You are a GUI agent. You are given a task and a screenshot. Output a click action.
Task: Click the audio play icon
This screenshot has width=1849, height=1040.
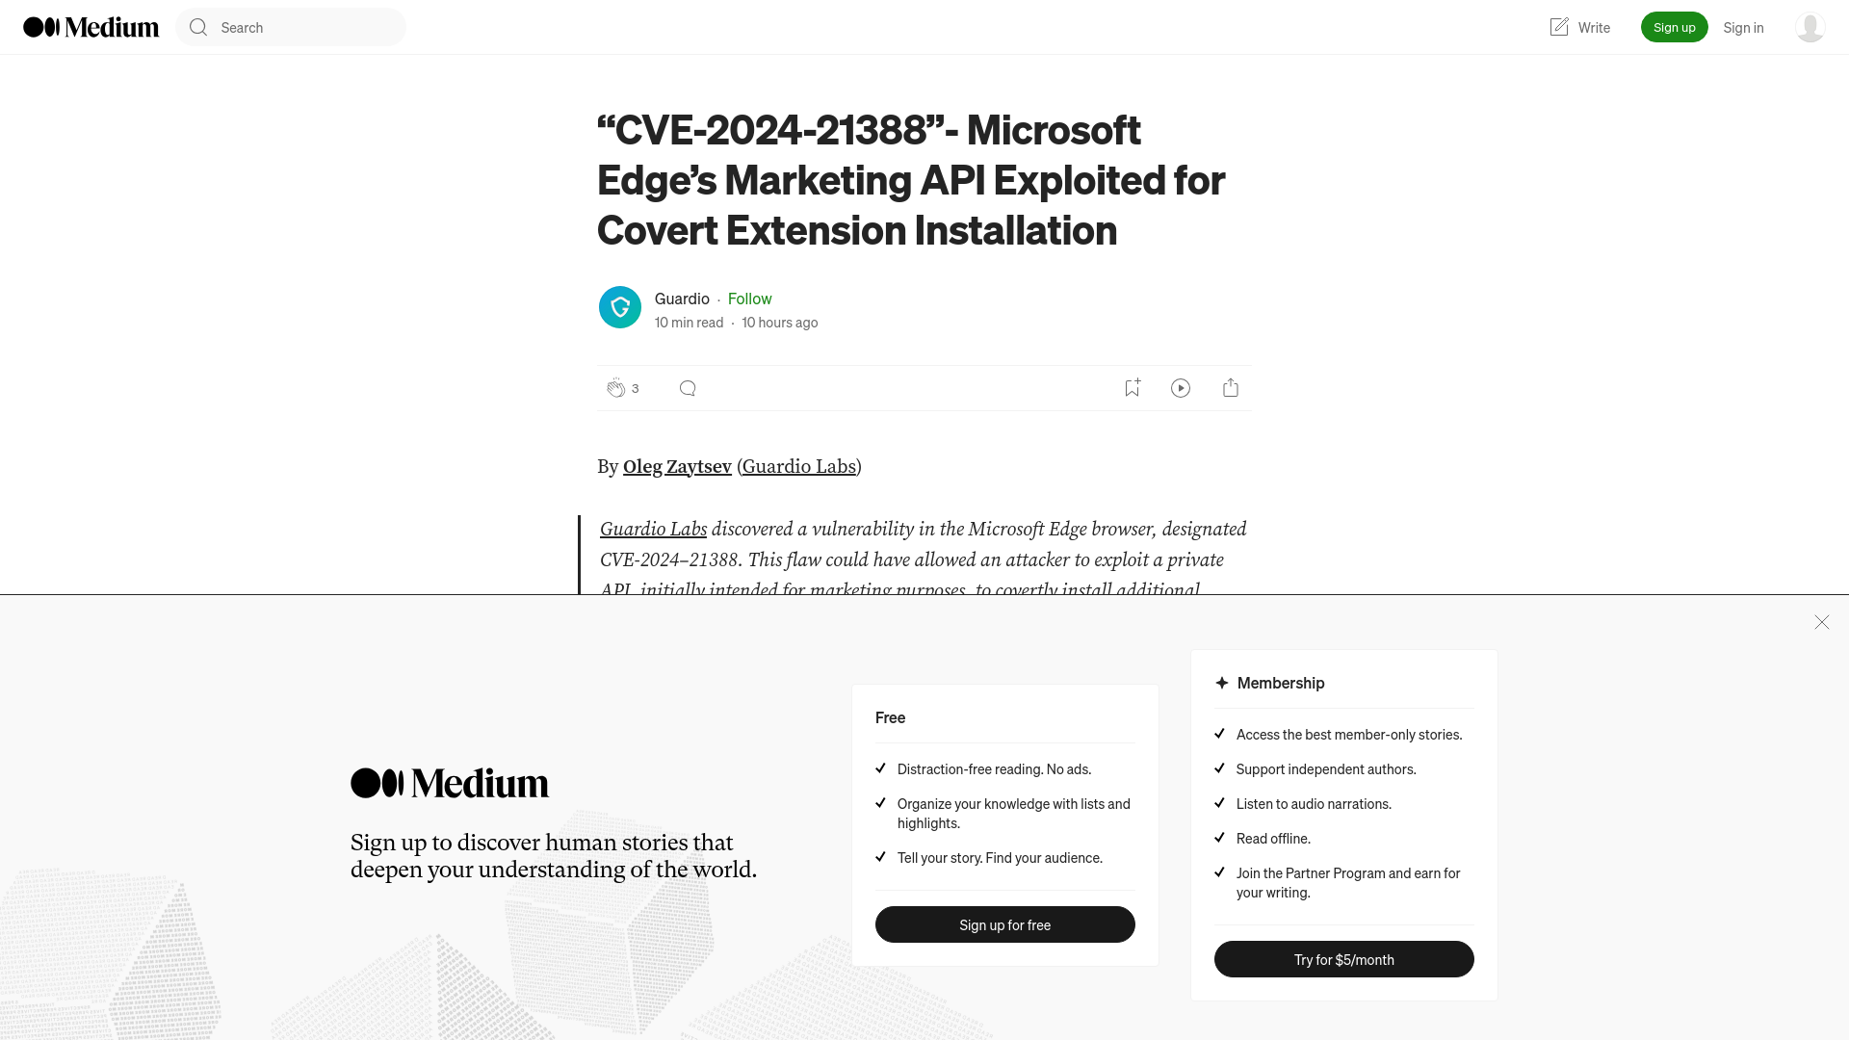point(1181,387)
